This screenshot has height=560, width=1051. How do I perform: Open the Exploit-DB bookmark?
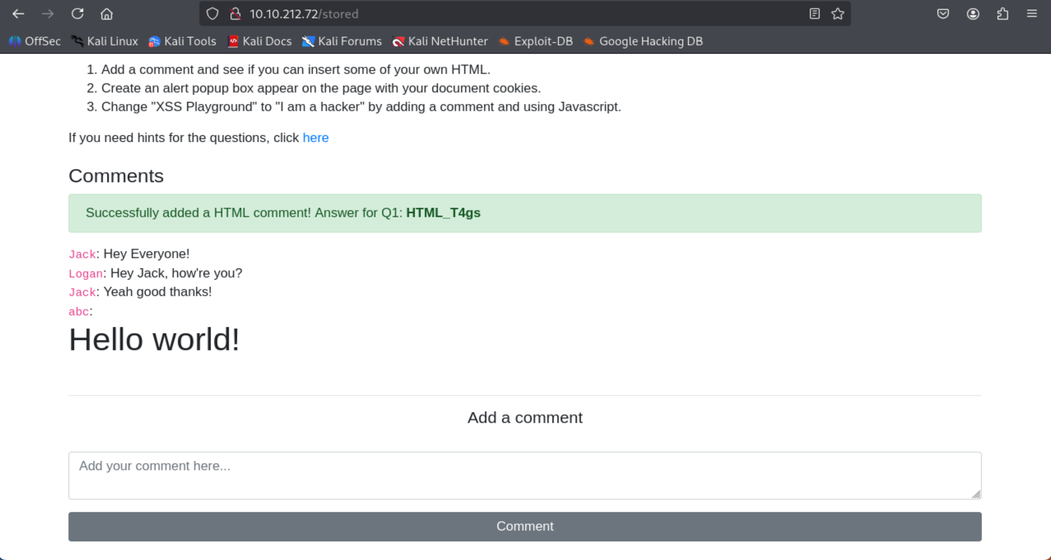coord(536,41)
